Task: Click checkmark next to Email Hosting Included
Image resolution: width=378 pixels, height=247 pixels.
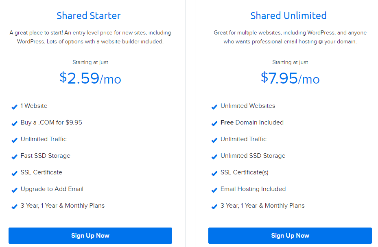Action: click(x=214, y=190)
